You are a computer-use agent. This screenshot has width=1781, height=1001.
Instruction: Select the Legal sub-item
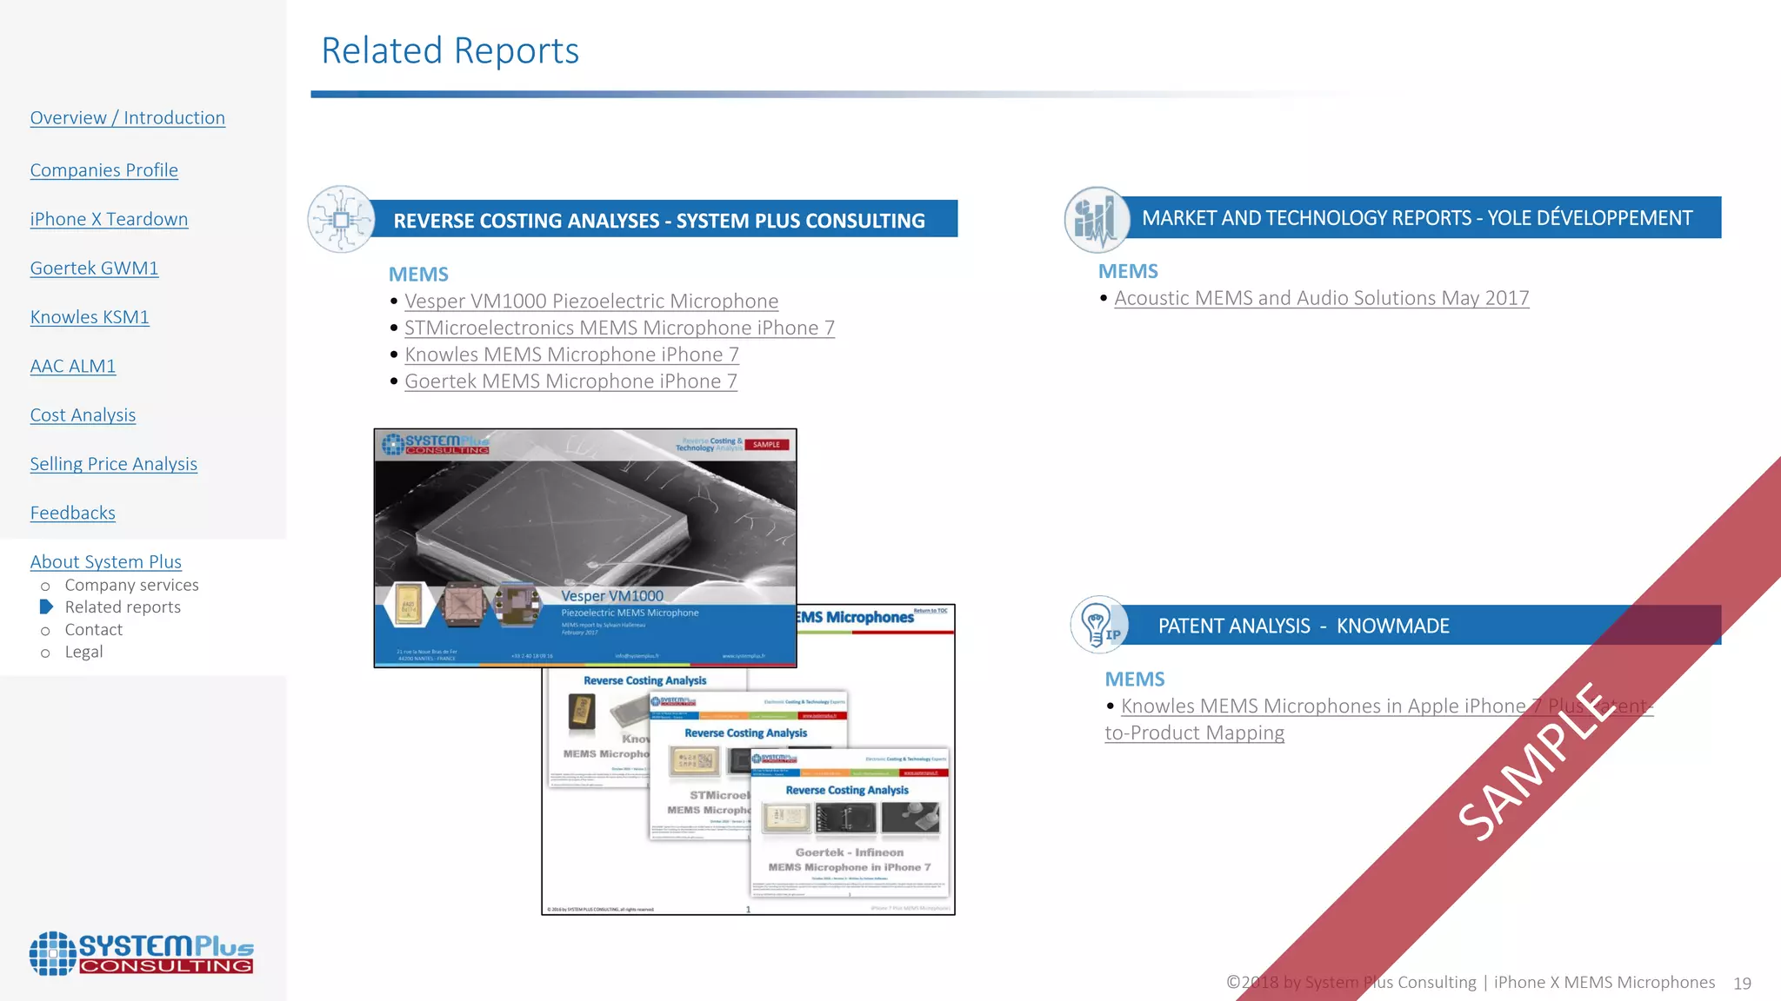coord(83,652)
